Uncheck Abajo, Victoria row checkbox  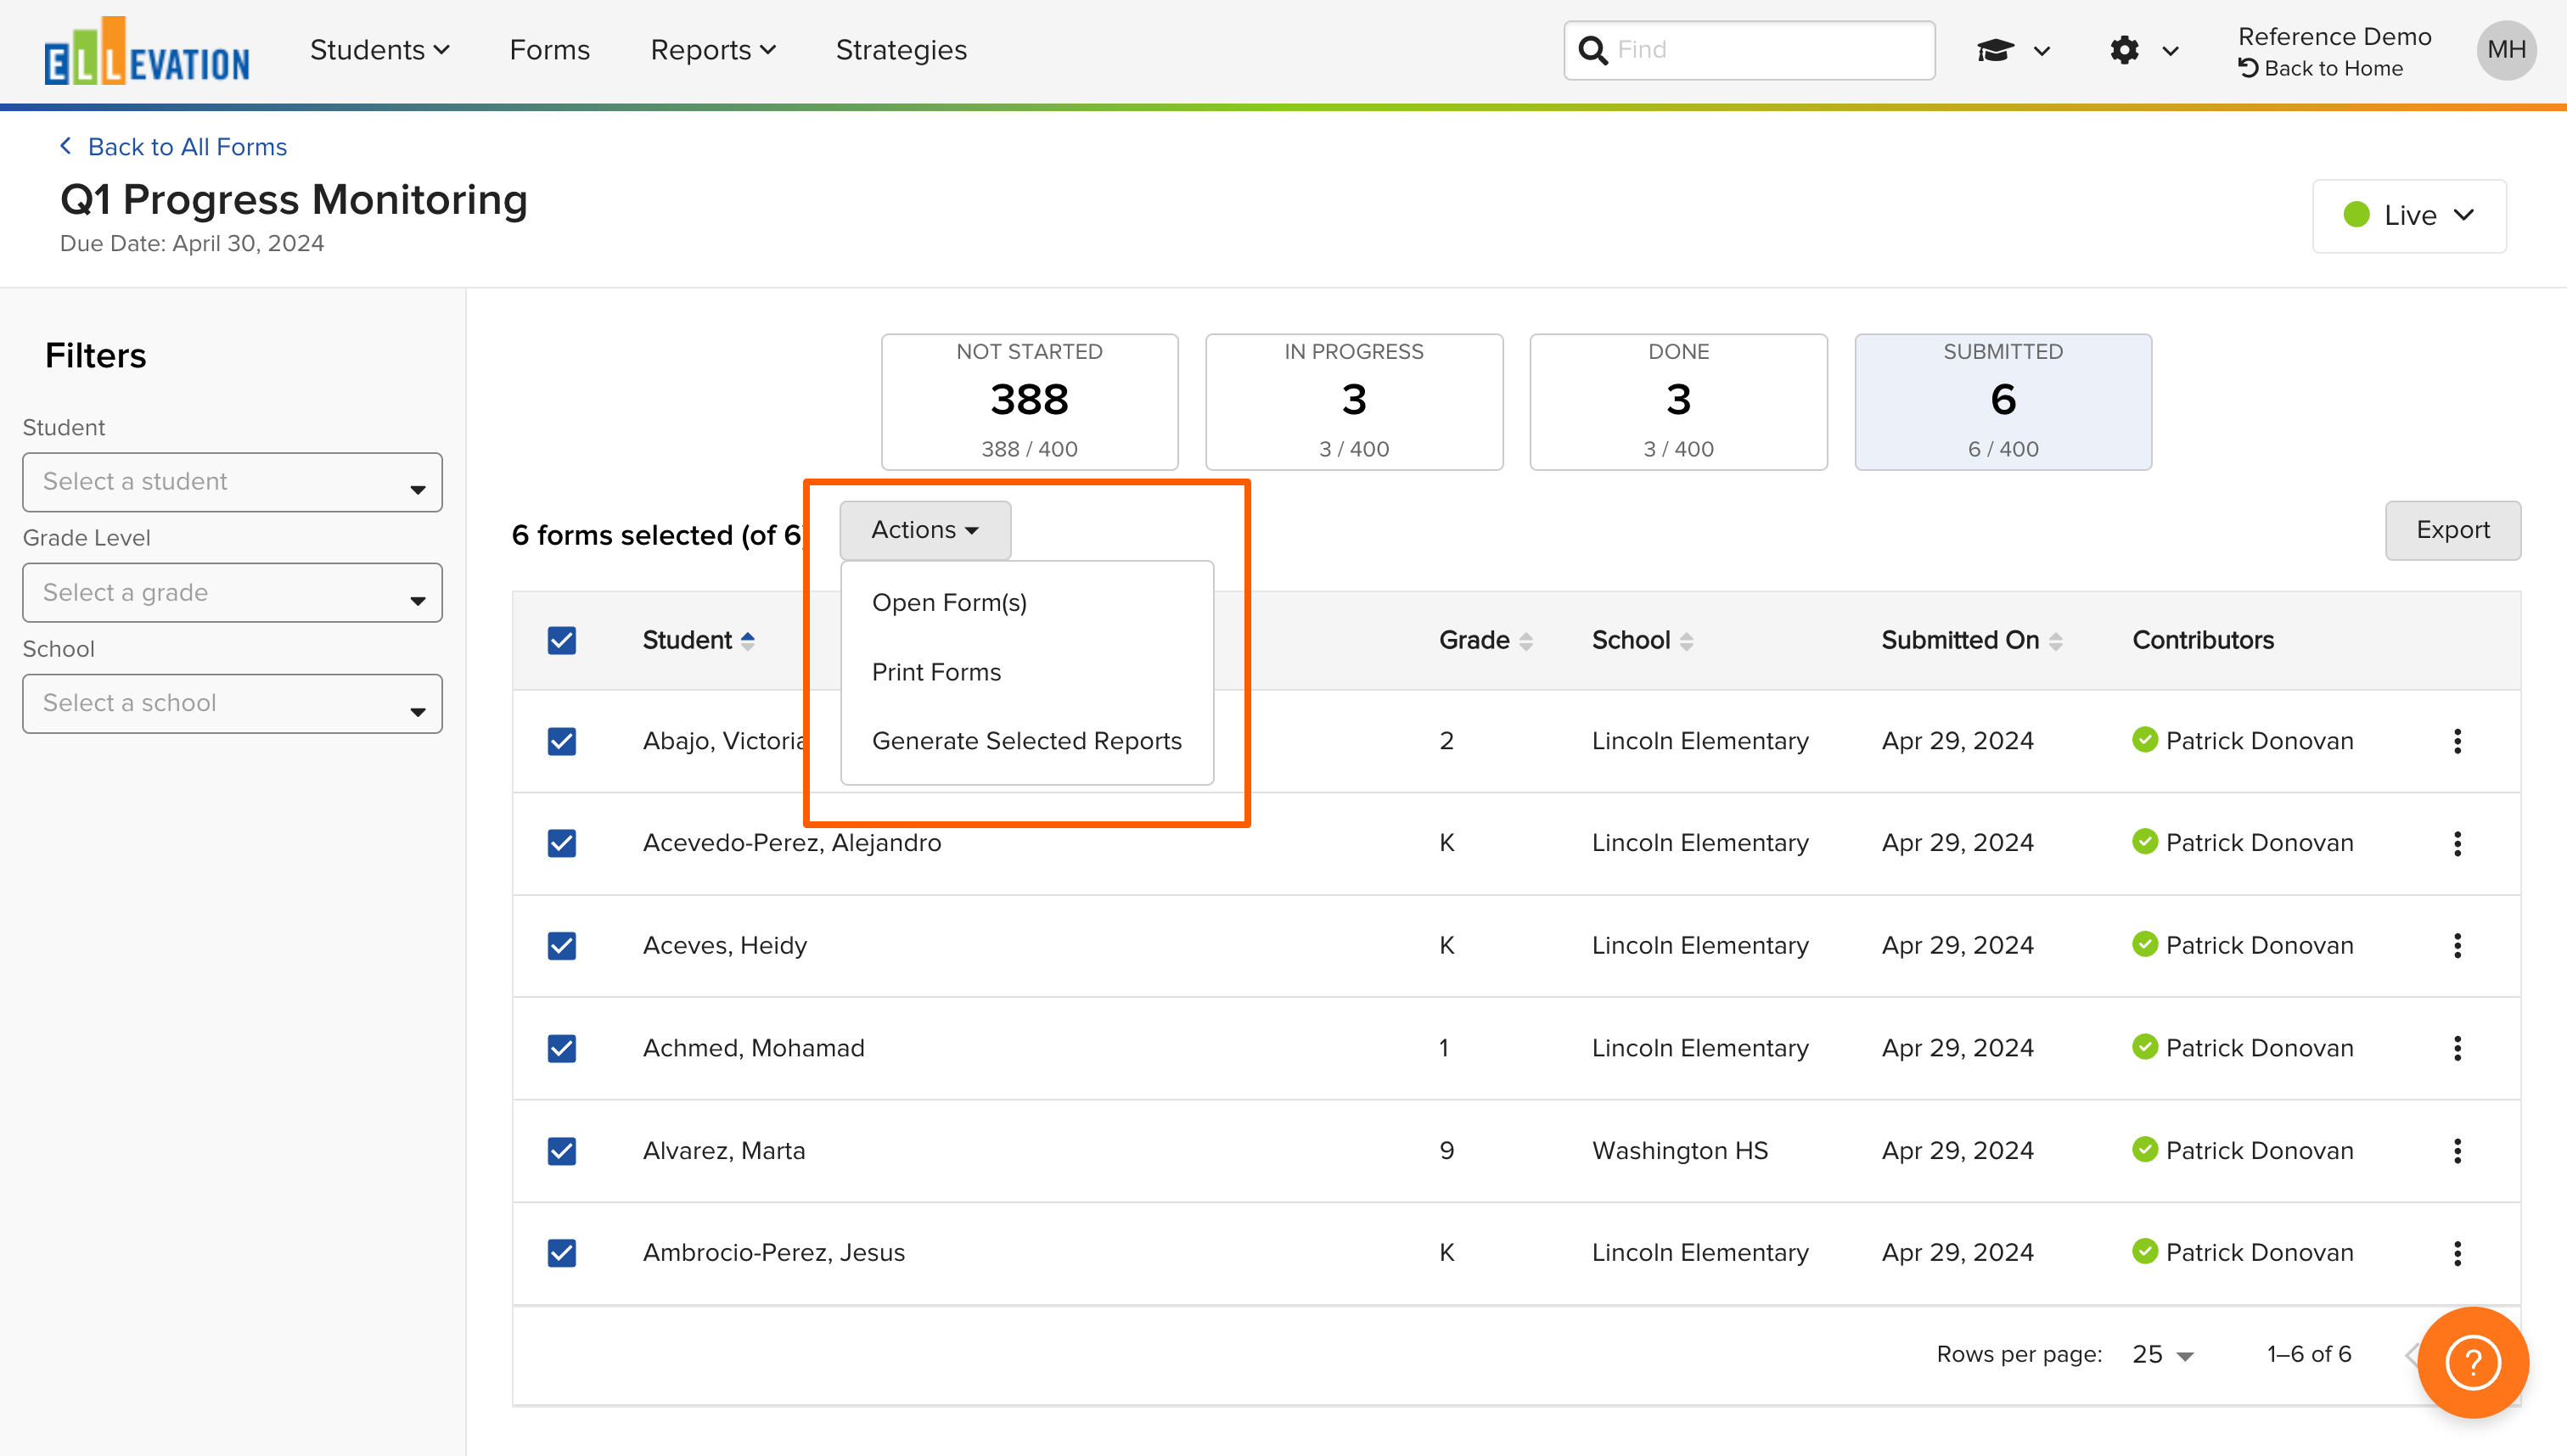click(562, 741)
